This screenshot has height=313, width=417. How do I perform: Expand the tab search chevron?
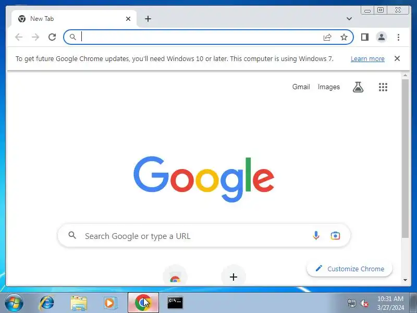(349, 19)
